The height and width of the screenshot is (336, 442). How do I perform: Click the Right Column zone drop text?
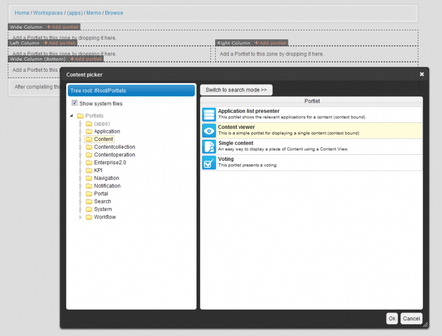click(272, 54)
